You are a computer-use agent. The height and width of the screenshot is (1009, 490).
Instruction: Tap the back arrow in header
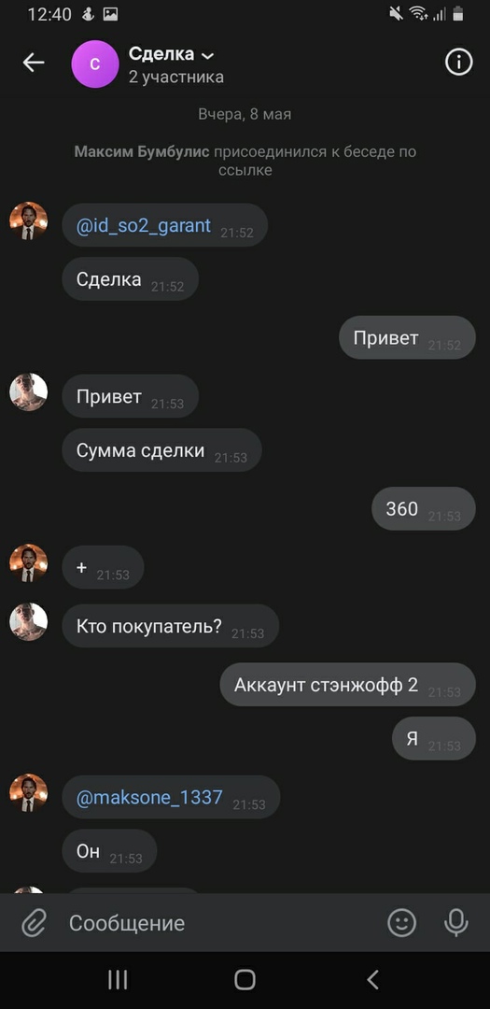tap(34, 63)
